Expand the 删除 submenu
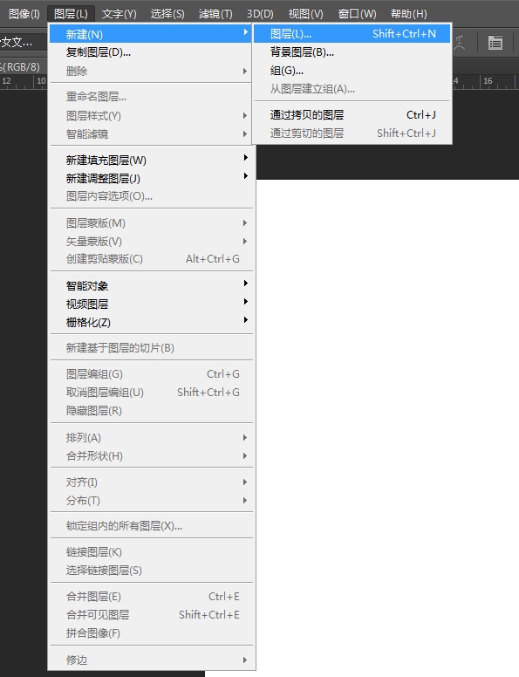This screenshot has width=519, height=677. pyautogui.click(x=151, y=71)
